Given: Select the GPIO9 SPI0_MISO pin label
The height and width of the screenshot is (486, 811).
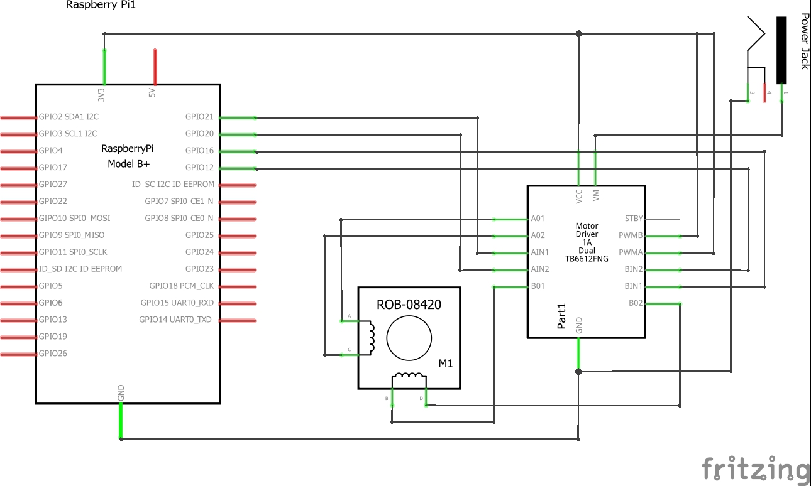Looking at the screenshot, I should pyautogui.click(x=72, y=235).
